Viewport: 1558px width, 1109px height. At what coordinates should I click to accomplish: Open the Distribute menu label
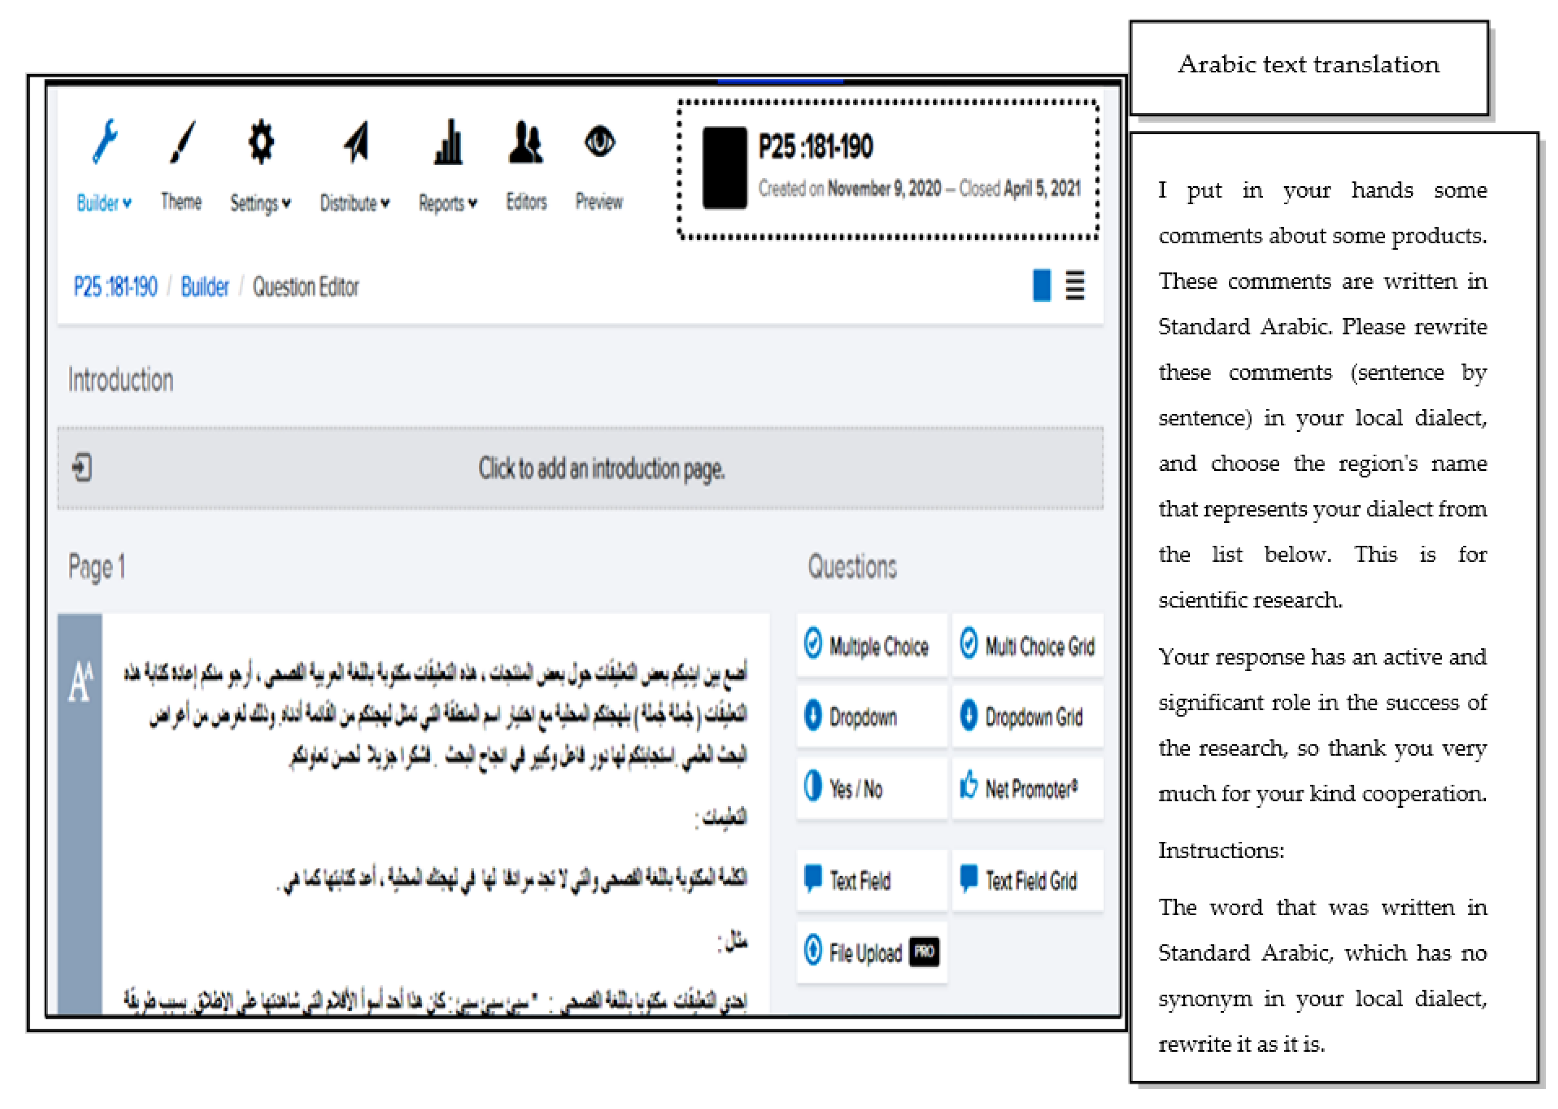pos(349,203)
